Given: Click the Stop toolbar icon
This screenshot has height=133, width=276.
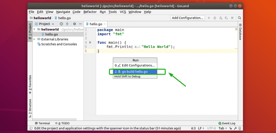Looking at the screenshot, I should (232, 18).
